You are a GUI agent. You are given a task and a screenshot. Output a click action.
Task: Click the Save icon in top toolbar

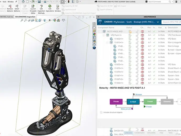(39, 2)
